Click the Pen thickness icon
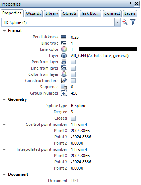Viewport: 141px width, 185px height. (64, 37)
